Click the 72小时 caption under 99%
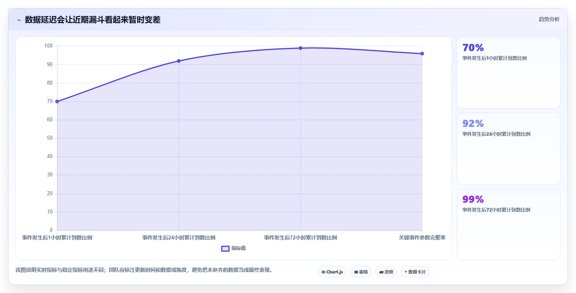 tap(496, 210)
